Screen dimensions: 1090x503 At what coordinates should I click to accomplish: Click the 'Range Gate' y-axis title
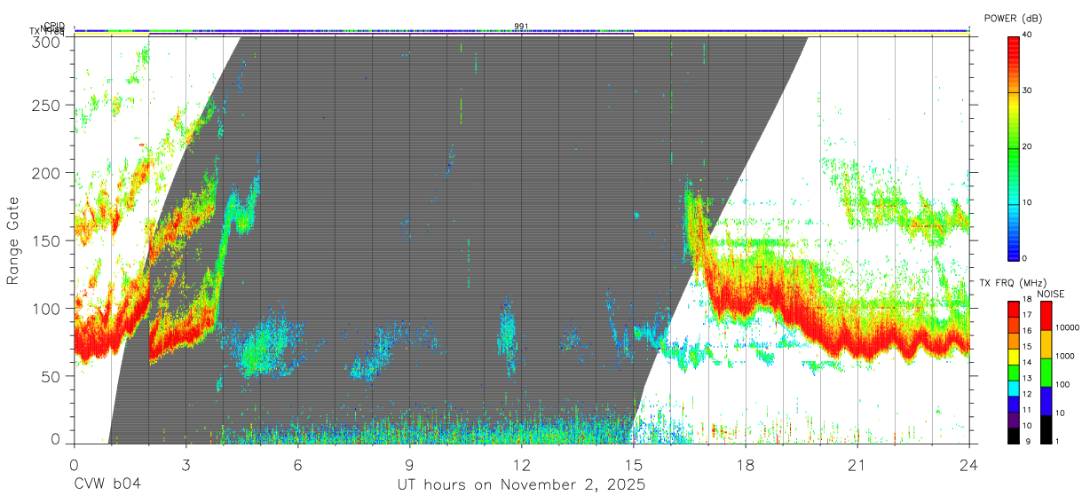(x=14, y=240)
